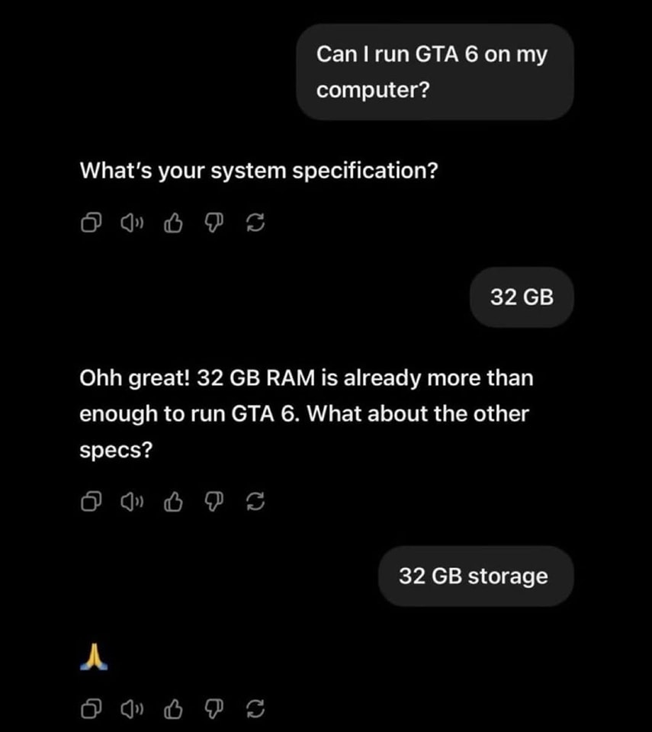Click the praying hands emoji
This screenshot has height=732, width=652.
pyautogui.click(x=94, y=657)
